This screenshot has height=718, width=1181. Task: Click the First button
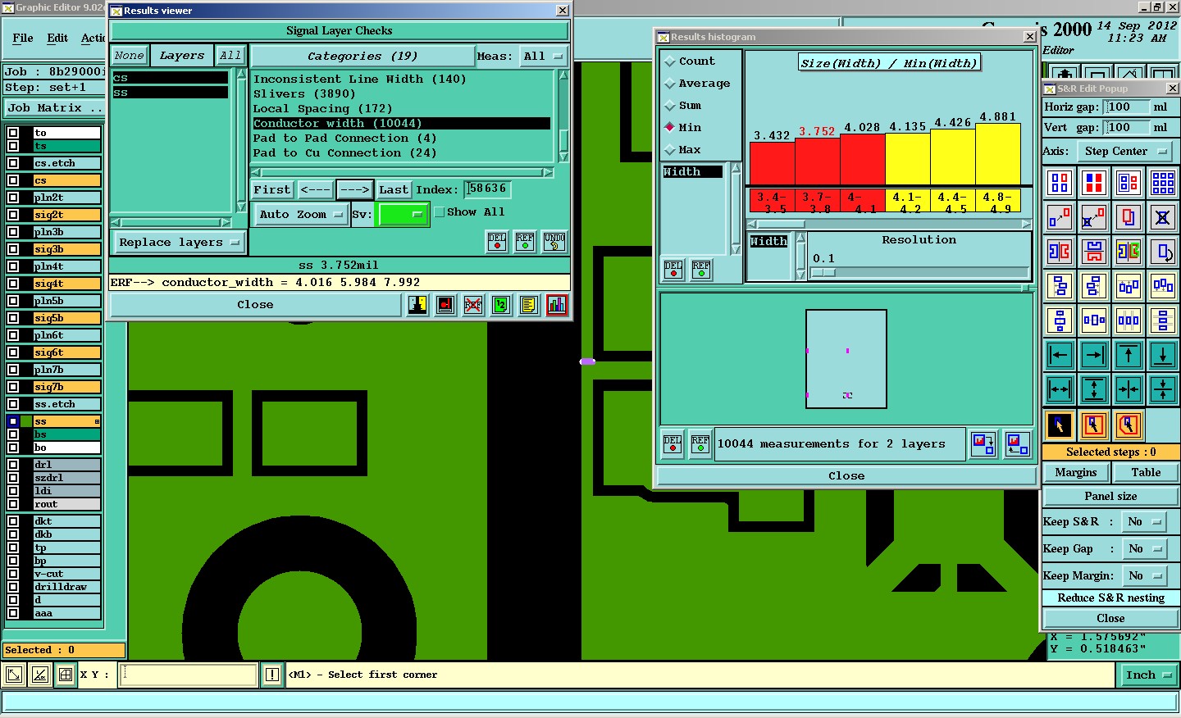click(272, 189)
